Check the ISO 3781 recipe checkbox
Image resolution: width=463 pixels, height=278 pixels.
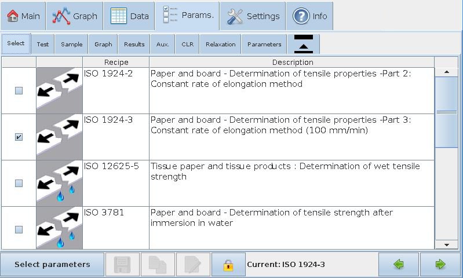pyautogui.click(x=19, y=229)
